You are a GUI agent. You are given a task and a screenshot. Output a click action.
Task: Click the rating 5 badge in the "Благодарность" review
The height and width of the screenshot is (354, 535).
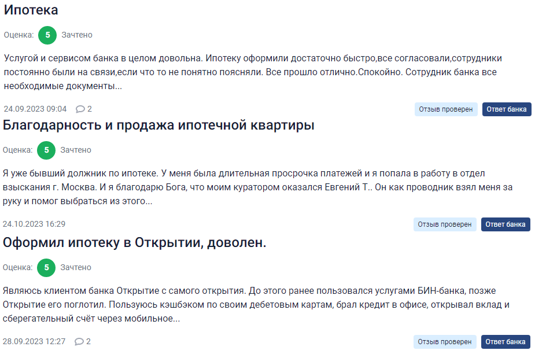coord(46,150)
